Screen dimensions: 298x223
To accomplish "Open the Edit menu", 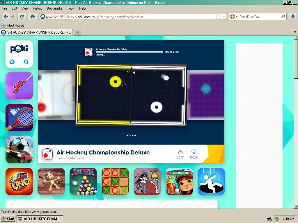I will [14, 8].
